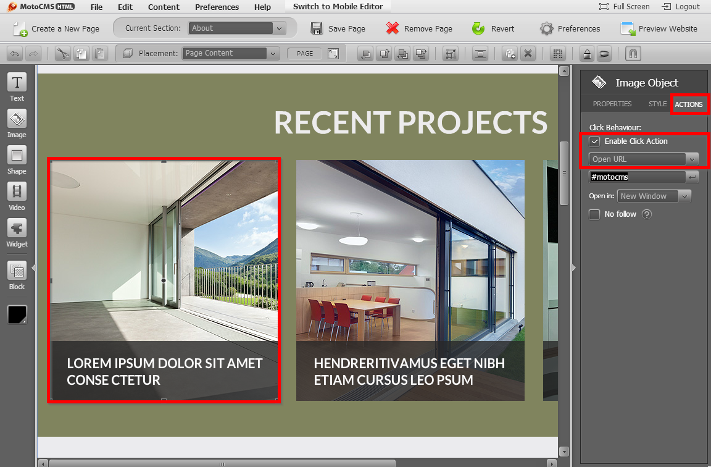Toggle Enable Click Action checkbox
The width and height of the screenshot is (711, 467).
pyautogui.click(x=594, y=141)
